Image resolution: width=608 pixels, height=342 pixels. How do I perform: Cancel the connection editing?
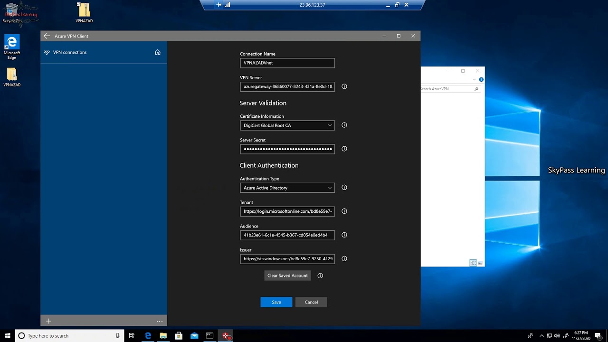click(x=311, y=302)
